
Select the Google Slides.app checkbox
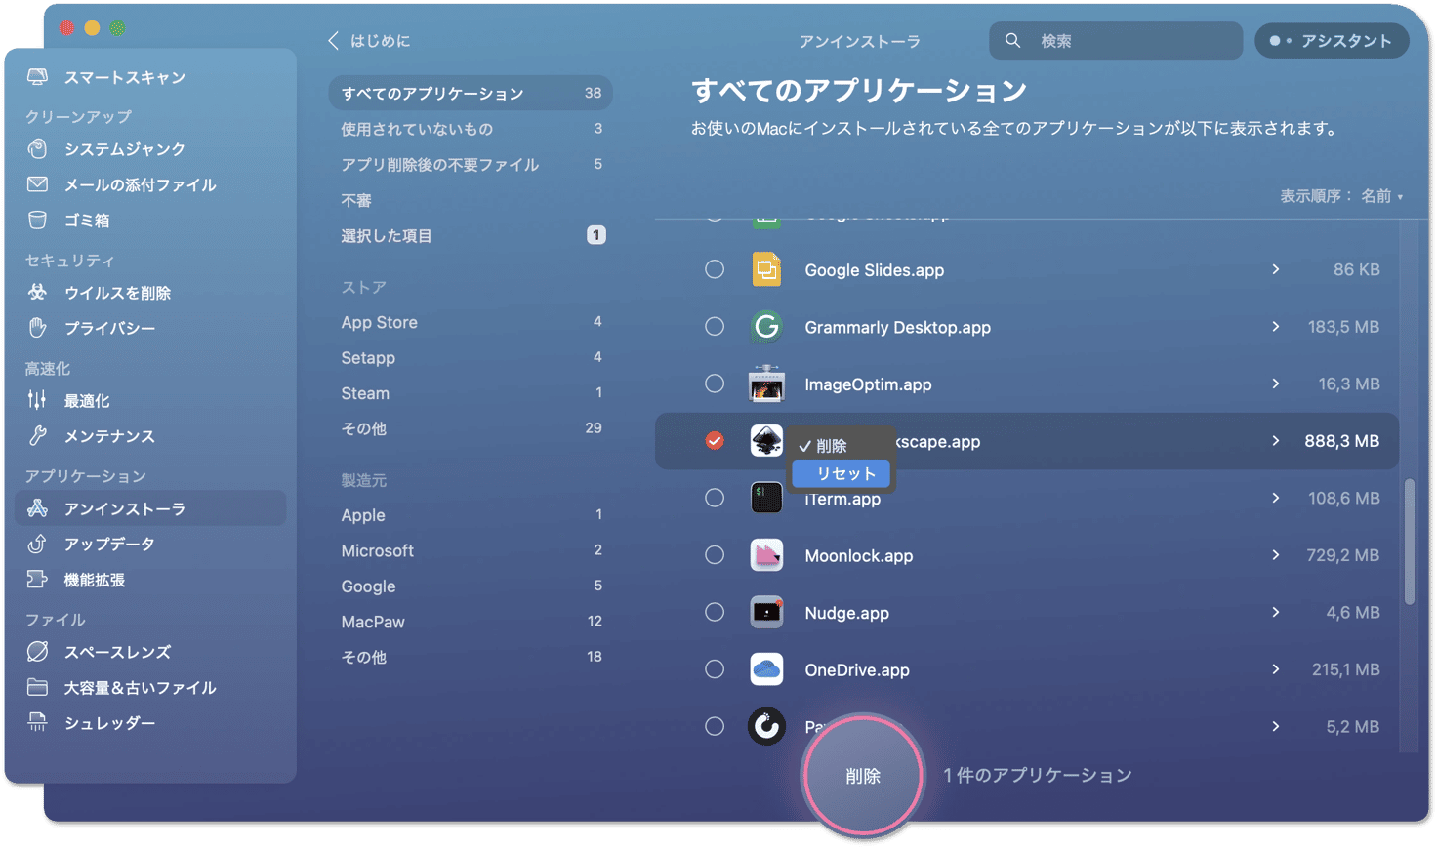pyautogui.click(x=715, y=269)
